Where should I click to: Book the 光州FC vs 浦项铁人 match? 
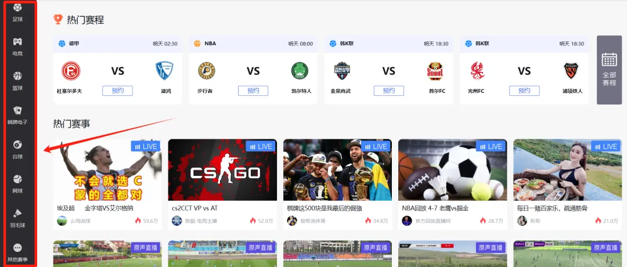(x=524, y=91)
